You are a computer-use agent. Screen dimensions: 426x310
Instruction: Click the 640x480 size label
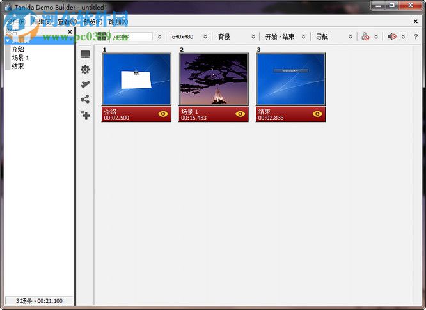pos(182,36)
